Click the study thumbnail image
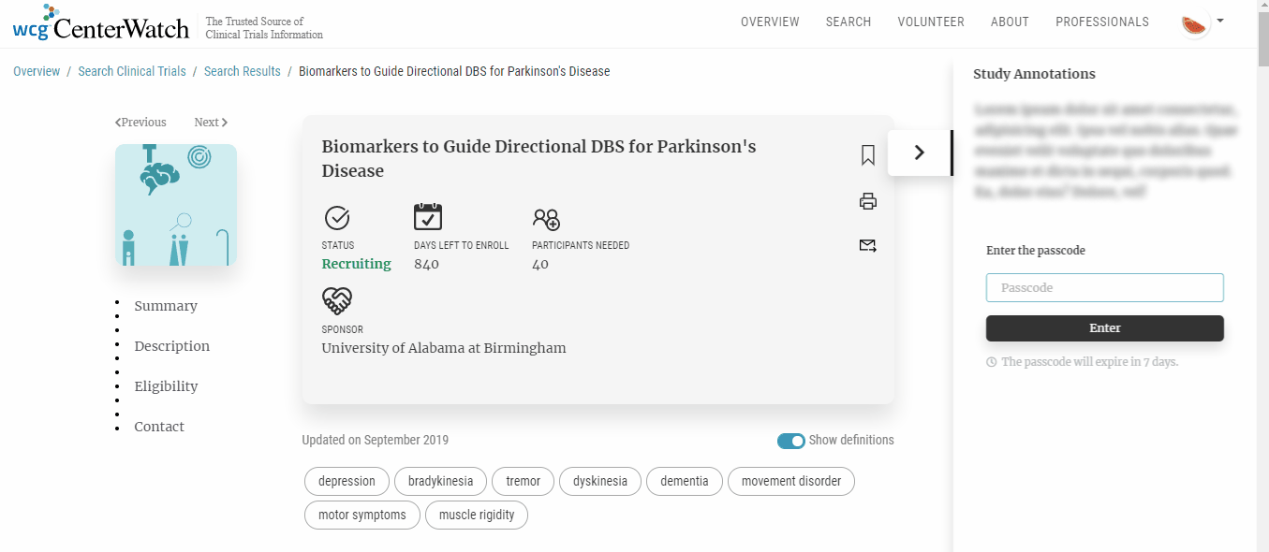Screen dimensions: 1269x552 pyautogui.click(x=176, y=205)
